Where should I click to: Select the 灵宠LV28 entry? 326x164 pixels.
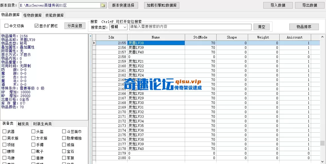[156, 94]
